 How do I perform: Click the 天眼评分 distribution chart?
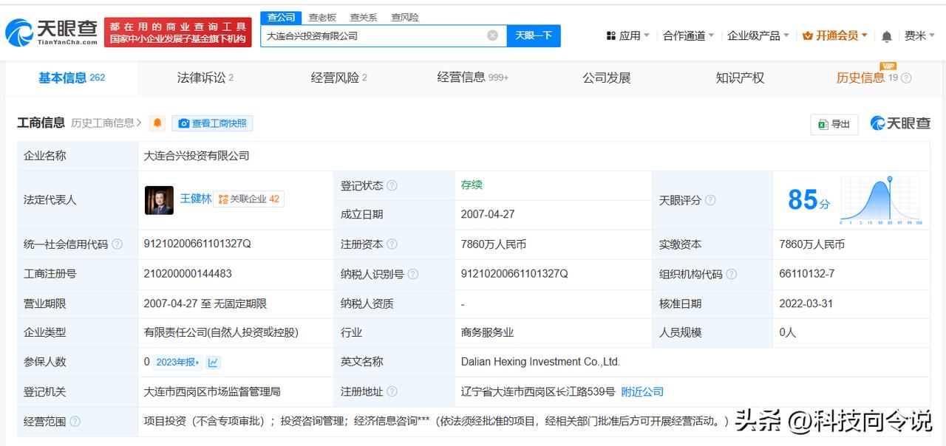tap(880, 200)
